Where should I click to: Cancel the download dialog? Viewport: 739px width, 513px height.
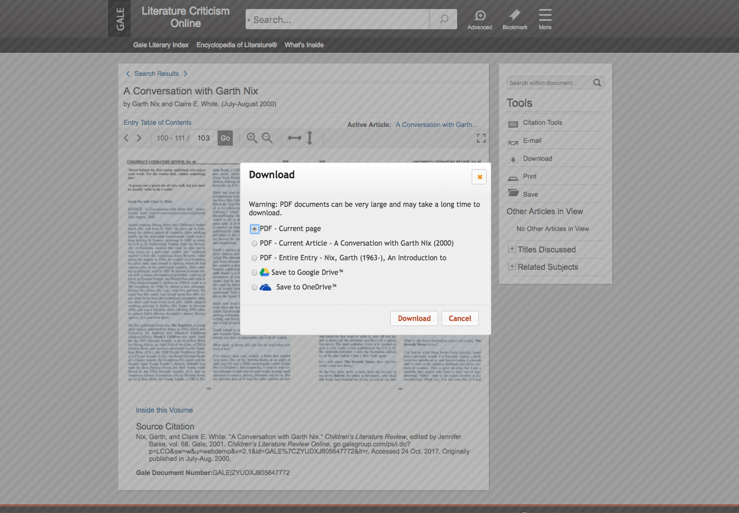click(x=460, y=318)
